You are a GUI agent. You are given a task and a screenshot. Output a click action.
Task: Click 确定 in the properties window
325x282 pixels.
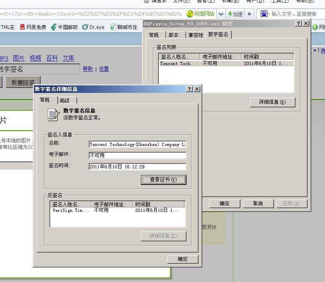(225, 204)
